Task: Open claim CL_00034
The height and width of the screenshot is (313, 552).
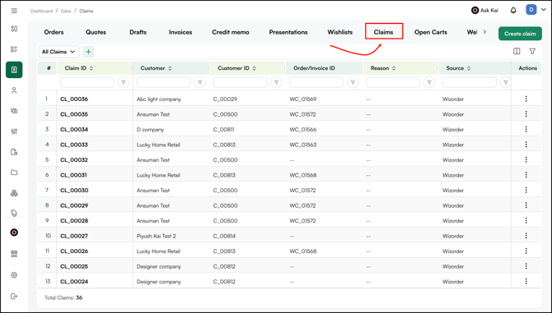Action: pyautogui.click(x=74, y=130)
